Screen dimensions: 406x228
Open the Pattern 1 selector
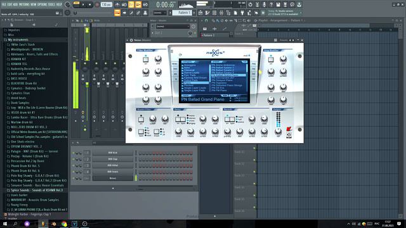(183, 13)
